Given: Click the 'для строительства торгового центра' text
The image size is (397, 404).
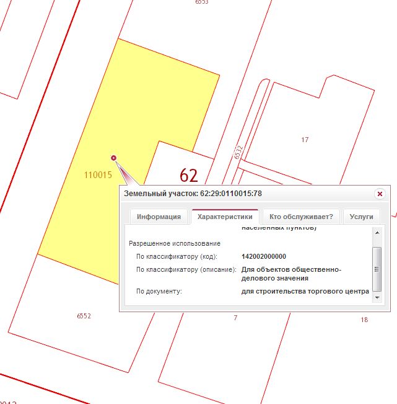Looking at the screenshot, I should point(305,291).
